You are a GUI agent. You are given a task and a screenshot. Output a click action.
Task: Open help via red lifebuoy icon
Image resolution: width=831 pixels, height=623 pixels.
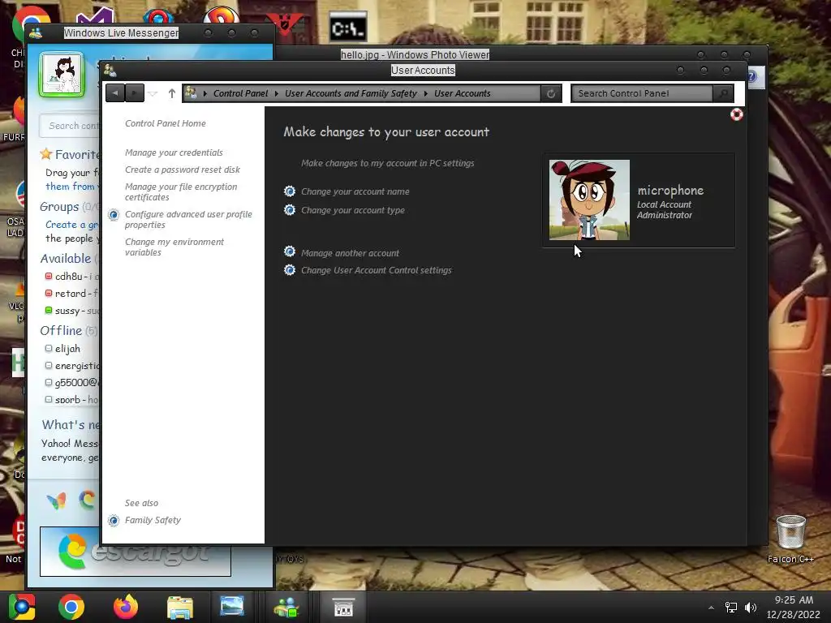[736, 114]
